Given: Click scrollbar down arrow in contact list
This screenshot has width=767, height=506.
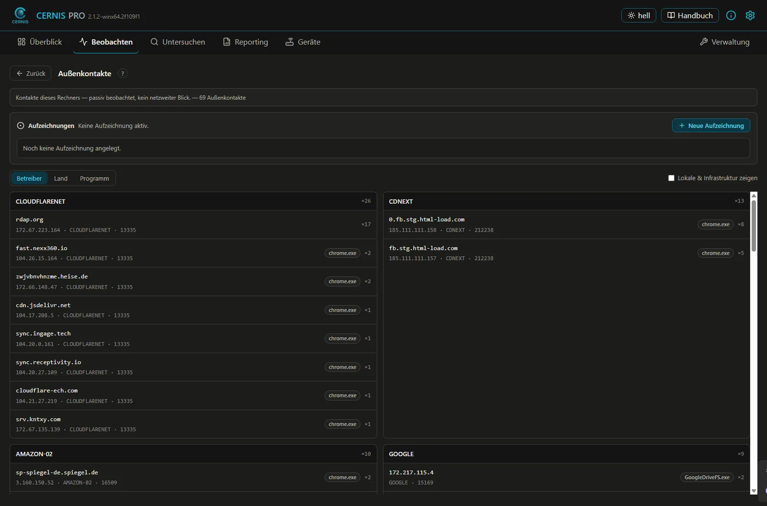Looking at the screenshot, I should pyautogui.click(x=754, y=491).
